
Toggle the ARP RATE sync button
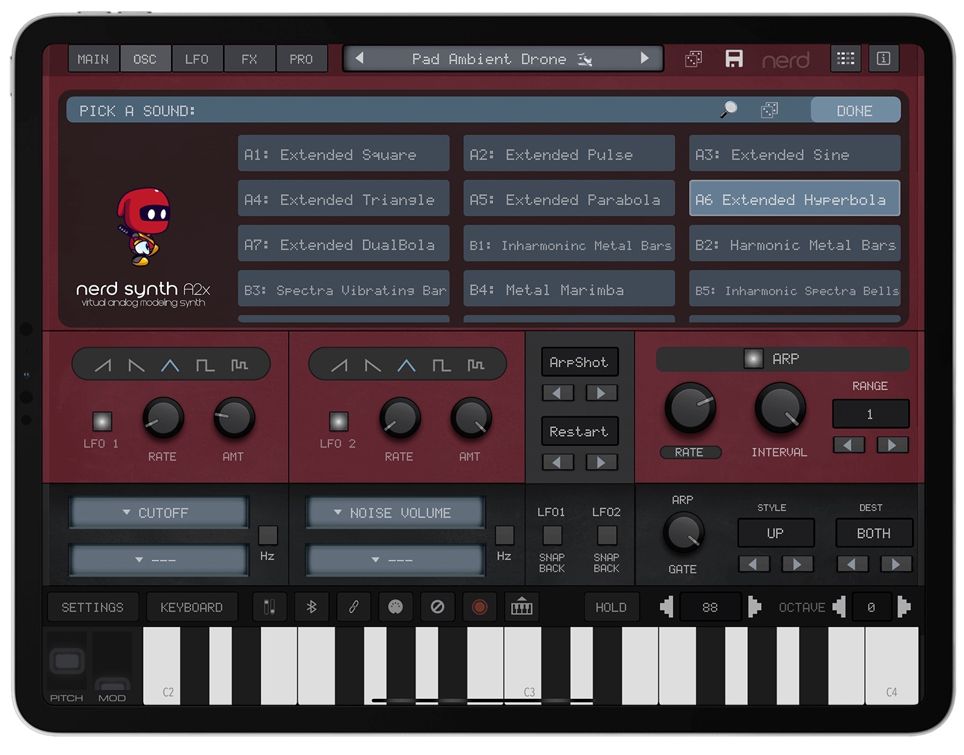[x=689, y=452]
